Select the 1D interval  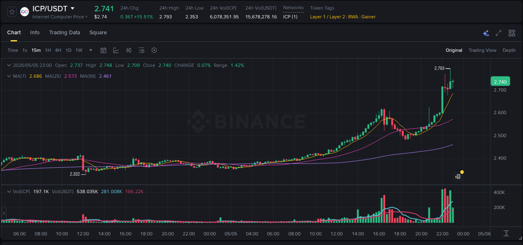68,50
